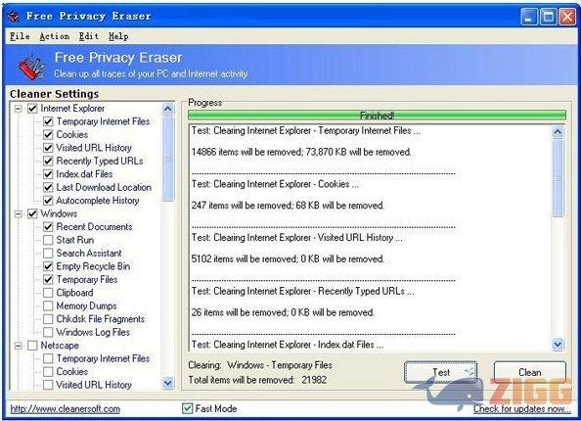Screen dimensions: 581x421
Task: Click the settings tree scroll up arrow
Action: tap(168, 109)
